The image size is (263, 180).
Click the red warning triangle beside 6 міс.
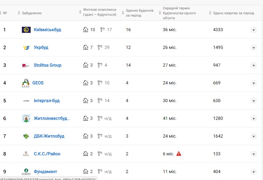179,153
